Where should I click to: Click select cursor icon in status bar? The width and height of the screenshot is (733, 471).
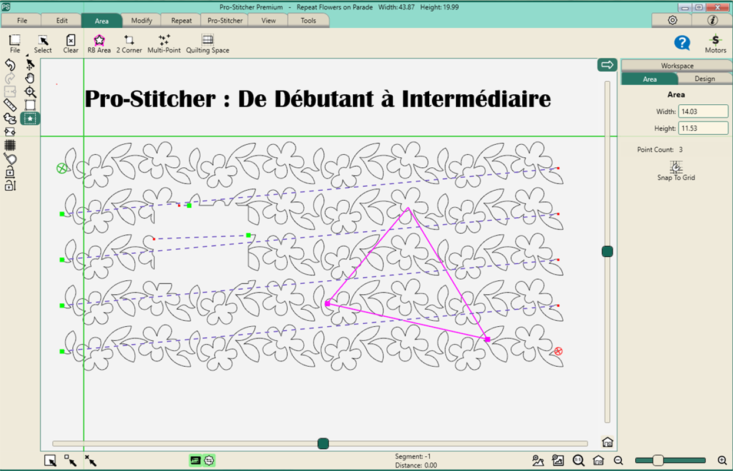point(51,460)
